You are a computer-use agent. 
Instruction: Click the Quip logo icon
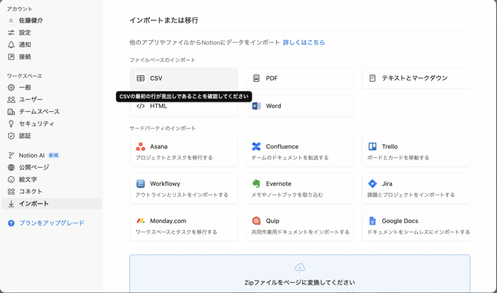pos(256,221)
